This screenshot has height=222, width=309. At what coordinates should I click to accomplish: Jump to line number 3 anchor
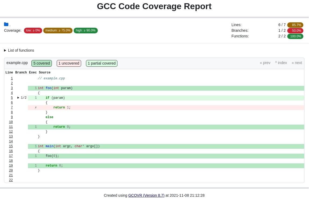(x=12, y=88)
